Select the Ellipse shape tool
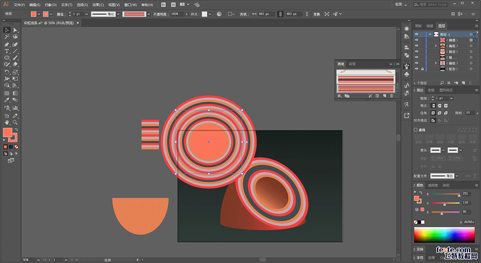Screen dimensions: 481x263 click(7, 58)
